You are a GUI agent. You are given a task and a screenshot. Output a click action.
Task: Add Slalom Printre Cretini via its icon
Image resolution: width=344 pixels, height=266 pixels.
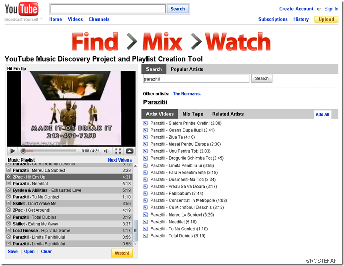[145, 123]
